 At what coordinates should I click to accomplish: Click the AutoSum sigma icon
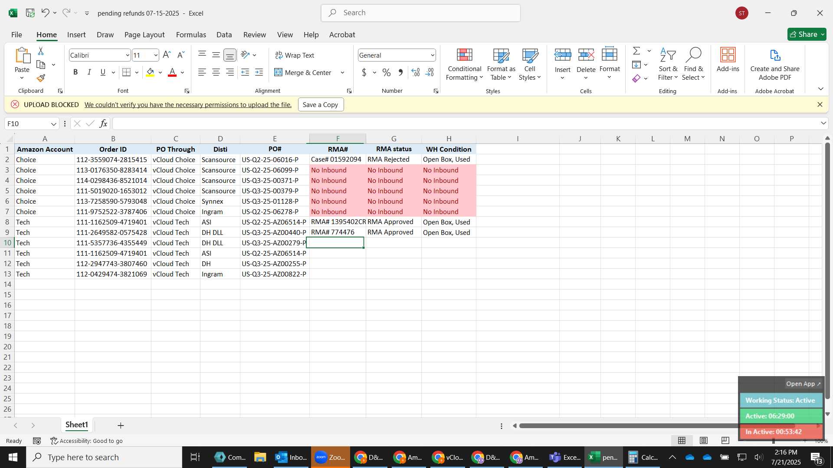pyautogui.click(x=636, y=51)
